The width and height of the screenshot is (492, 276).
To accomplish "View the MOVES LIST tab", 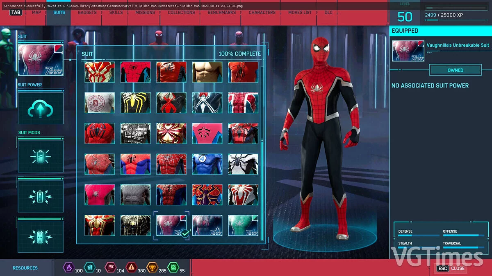I will pos(300,13).
